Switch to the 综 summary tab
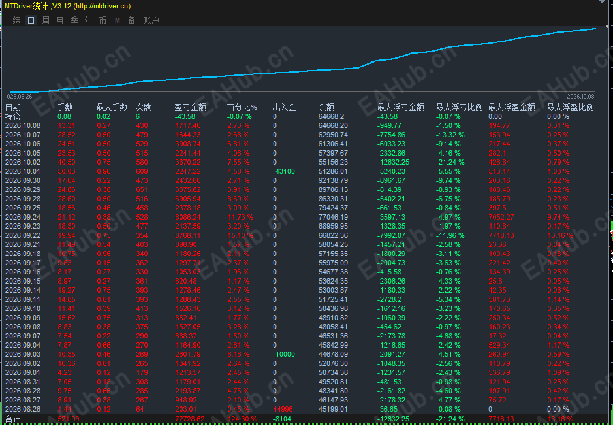Viewport: 613px width, 426px height. 16,20
